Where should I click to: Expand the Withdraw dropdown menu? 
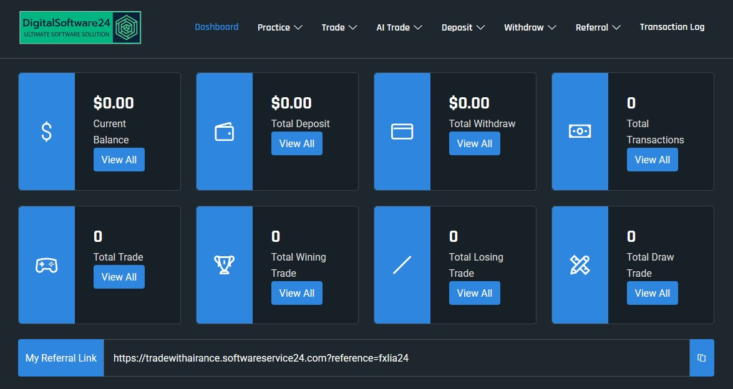pyautogui.click(x=530, y=27)
